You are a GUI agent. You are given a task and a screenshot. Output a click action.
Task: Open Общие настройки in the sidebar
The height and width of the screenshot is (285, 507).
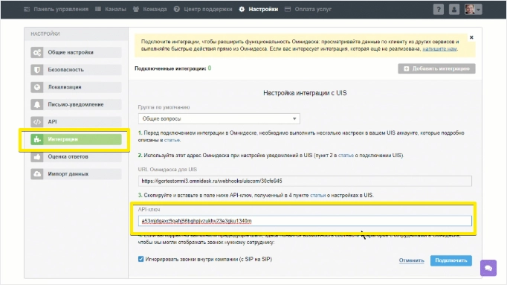coord(76,52)
